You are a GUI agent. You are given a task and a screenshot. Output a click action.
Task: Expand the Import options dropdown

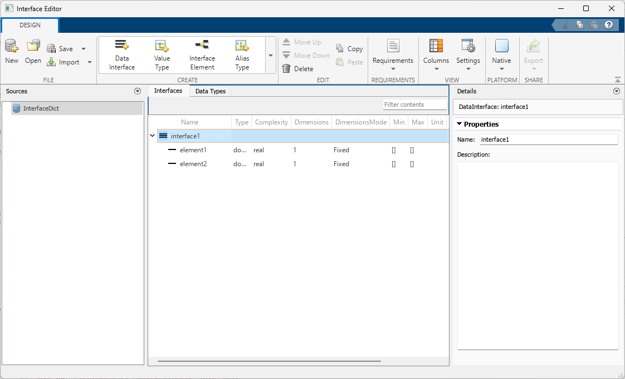click(90, 62)
